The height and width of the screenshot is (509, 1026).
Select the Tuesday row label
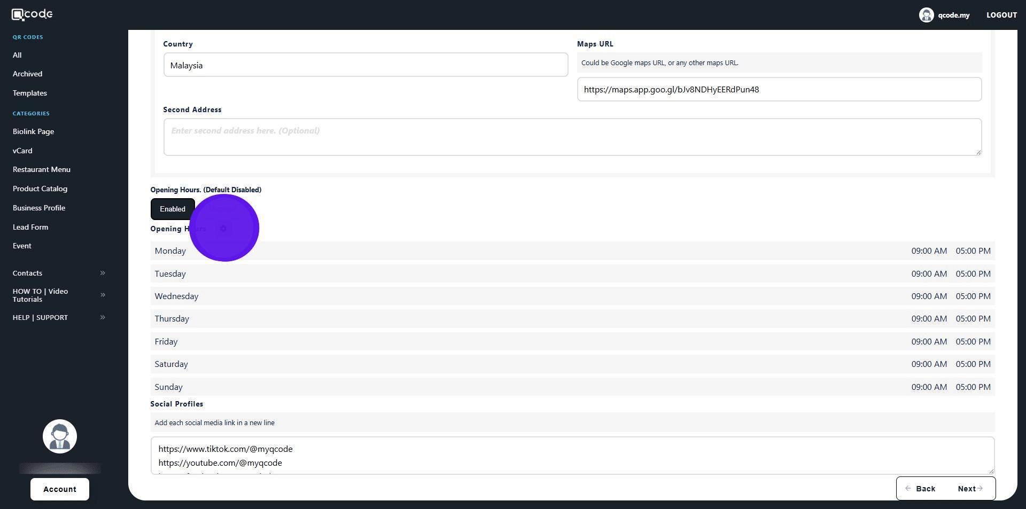[170, 273]
